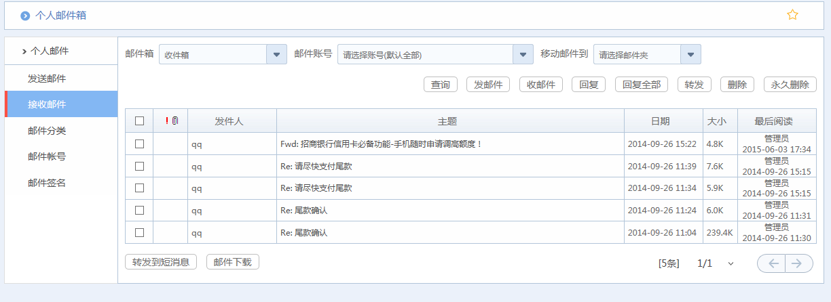Check the 239.4K Re: 尾款确认 row checkbox
This screenshot has width=831, height=302.
coord(139,232)
